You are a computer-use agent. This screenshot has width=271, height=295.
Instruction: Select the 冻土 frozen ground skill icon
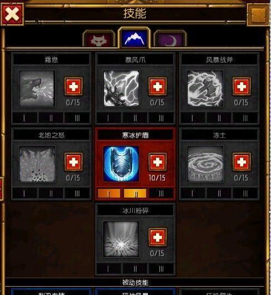(205, 164)
